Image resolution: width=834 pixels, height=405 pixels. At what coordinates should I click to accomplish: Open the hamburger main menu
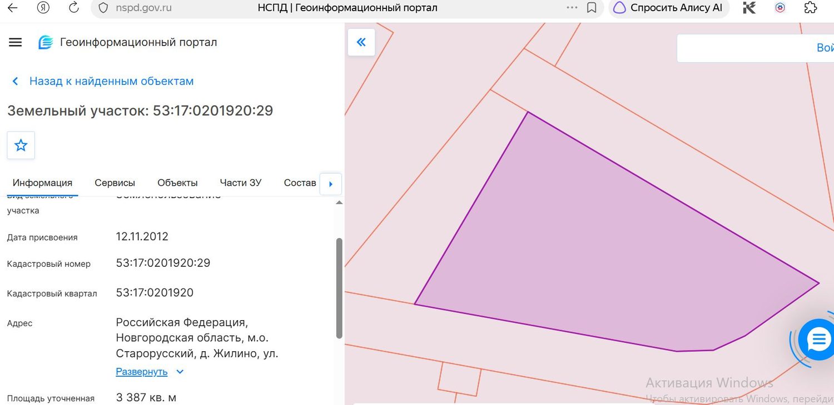tap(16, 42)
